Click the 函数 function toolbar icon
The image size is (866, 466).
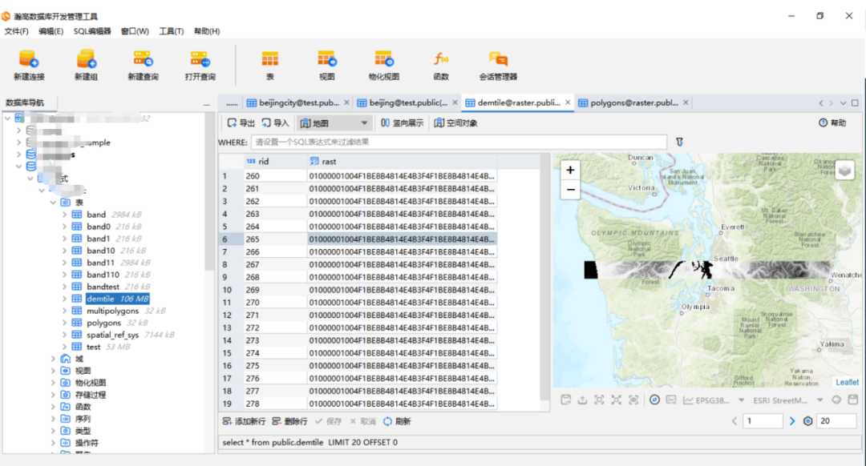441,59
